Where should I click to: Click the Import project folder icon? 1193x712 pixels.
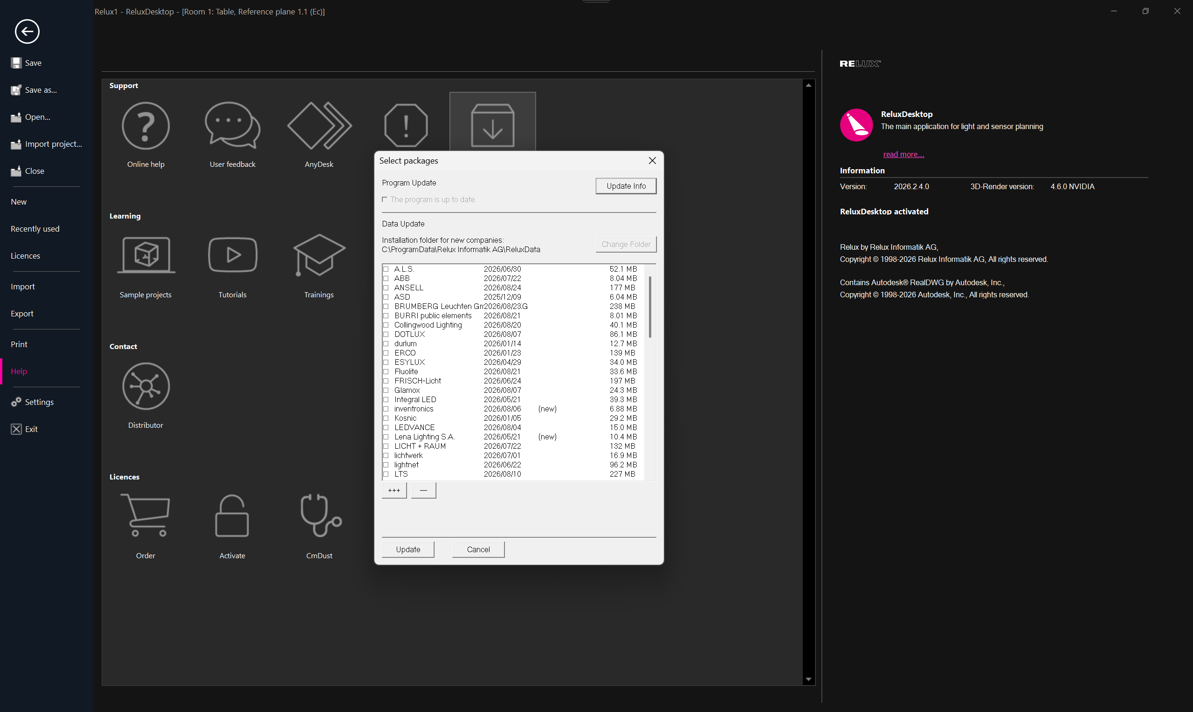(x=16, y=144)
